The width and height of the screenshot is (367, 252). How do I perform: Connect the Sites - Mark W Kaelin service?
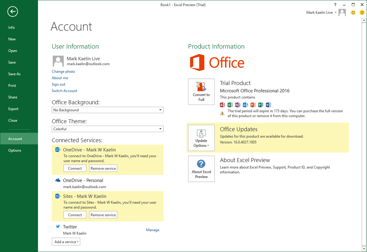(75, 215)
